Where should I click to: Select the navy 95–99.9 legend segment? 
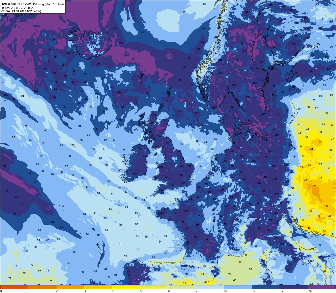pyautogui.click(x=294, y=287)
